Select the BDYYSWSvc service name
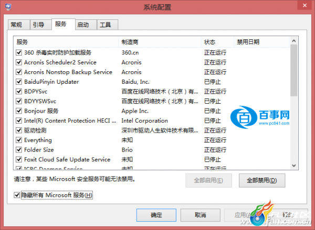The width and height of the screenshot is (315, 230). (40, 101)
